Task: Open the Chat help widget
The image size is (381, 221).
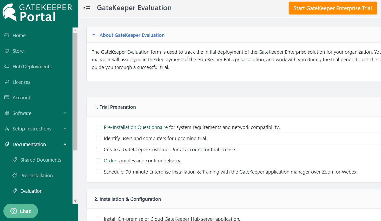Action: (x=21, y=211)
